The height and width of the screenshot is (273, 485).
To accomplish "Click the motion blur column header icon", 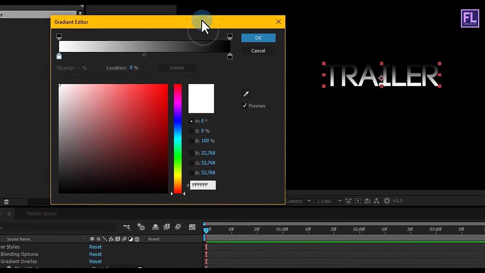I will 124,239.
